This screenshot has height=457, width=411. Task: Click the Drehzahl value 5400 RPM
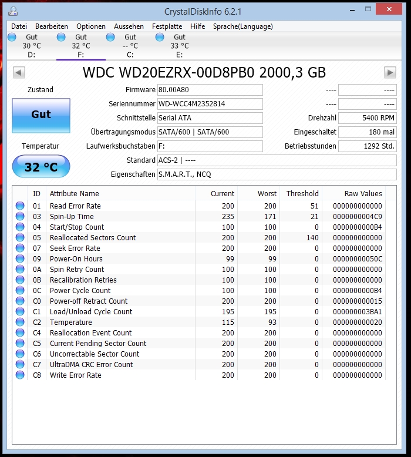(368, 118)
